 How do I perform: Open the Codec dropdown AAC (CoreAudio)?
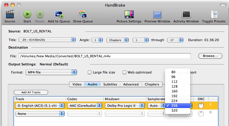click(x=84, y=106)
